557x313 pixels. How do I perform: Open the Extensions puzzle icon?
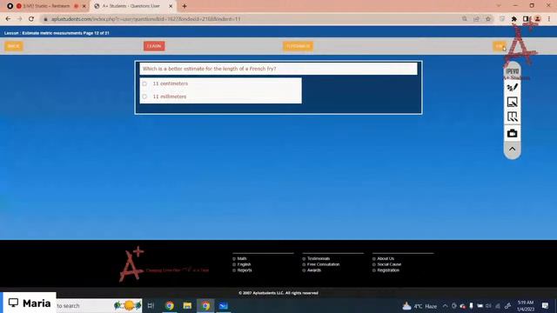point(513,19)
